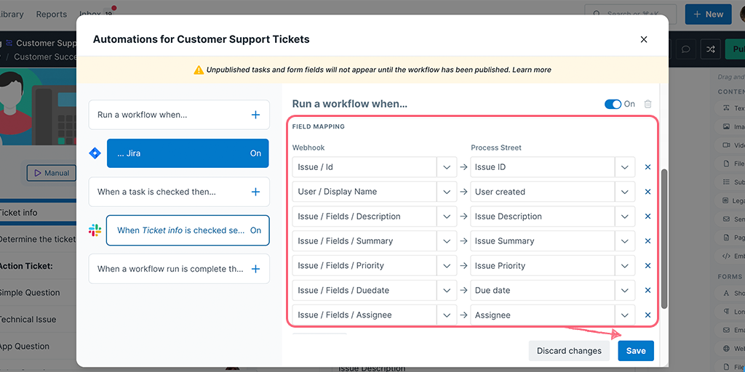Image resolution: width=745 pixels, height=372 pixels.
Task: Remove the Issue Priority mapping row
Action: (x=648, y=266)
